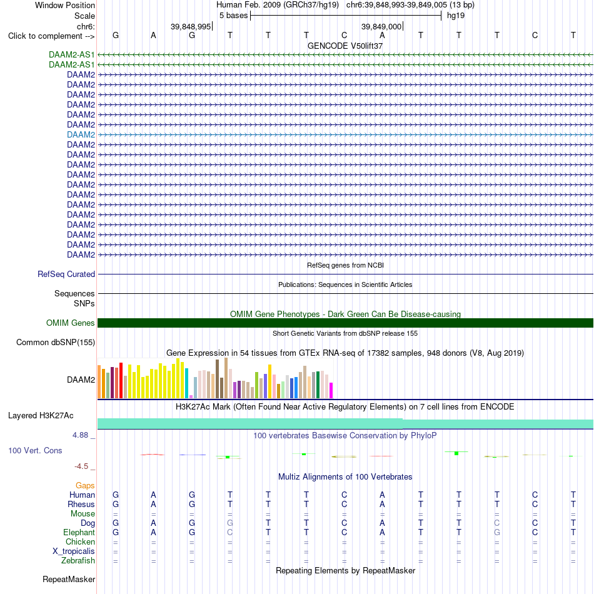Click the 39,848,995 ruler position marker
This screenshot has height=594, width=594.
point(191,26)
